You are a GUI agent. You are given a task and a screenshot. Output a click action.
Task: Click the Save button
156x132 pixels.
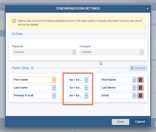(120, 122)
